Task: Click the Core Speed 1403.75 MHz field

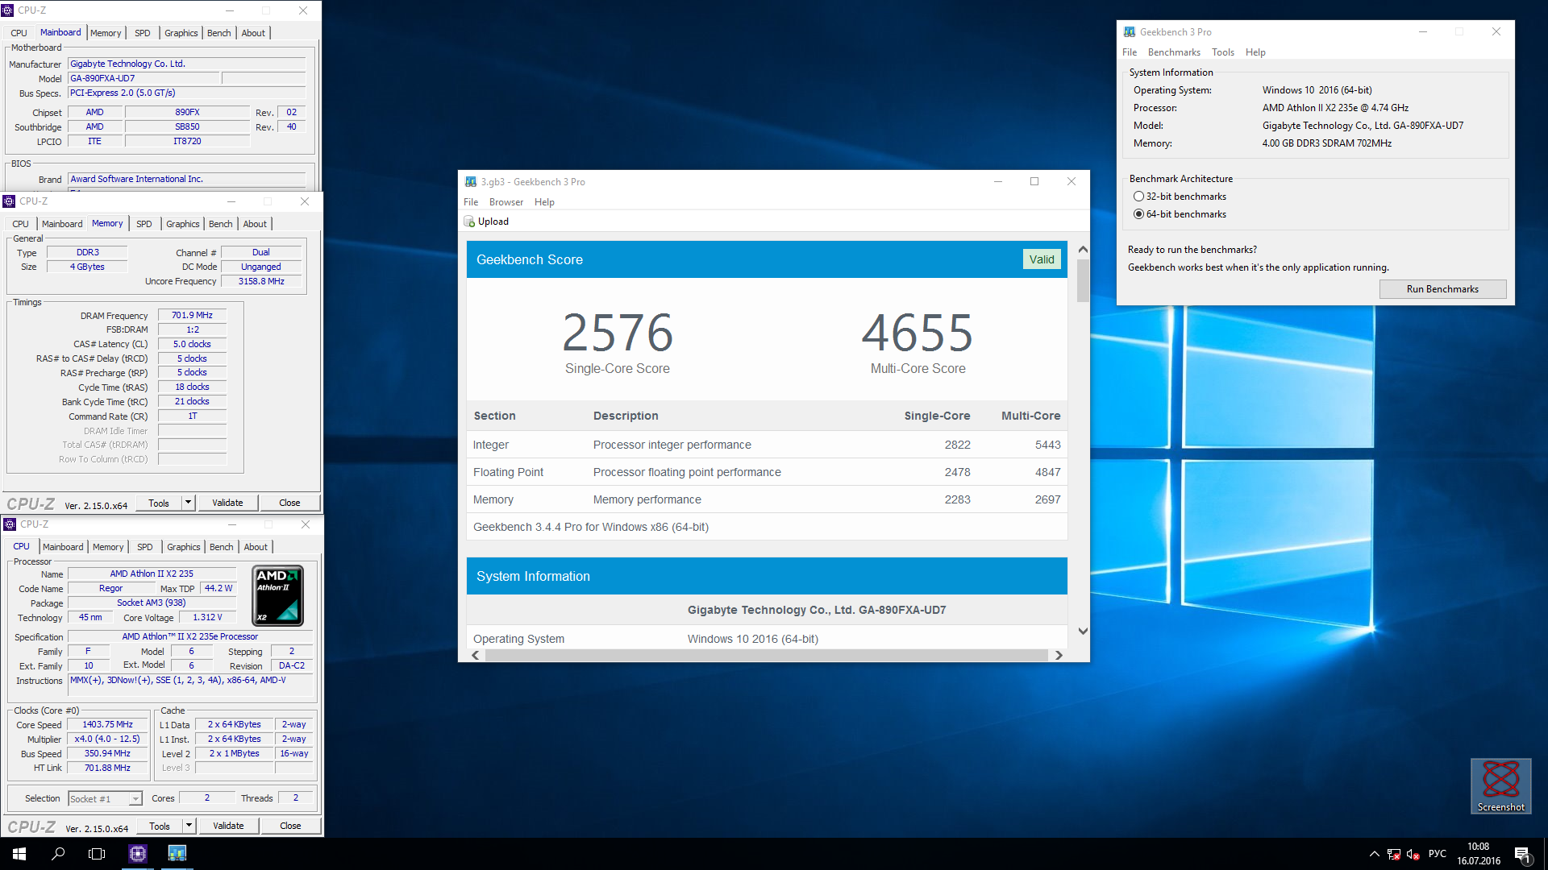Action: click(107, 724)
